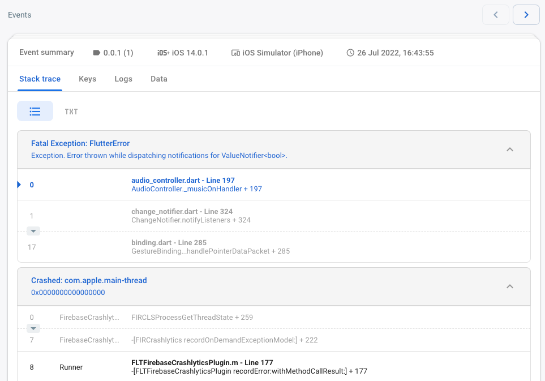Open the Logs tab
Screen dimensions: 545x381
coord(123,79)
